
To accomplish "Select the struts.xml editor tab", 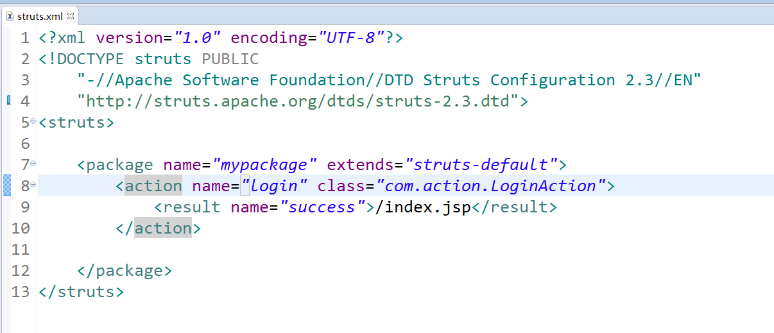I will tap(40, 15).
